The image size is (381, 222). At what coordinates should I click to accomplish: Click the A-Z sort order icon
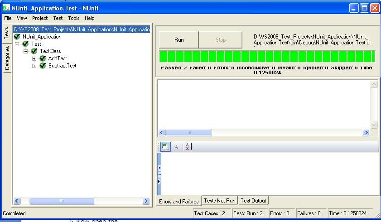[189, 147]
